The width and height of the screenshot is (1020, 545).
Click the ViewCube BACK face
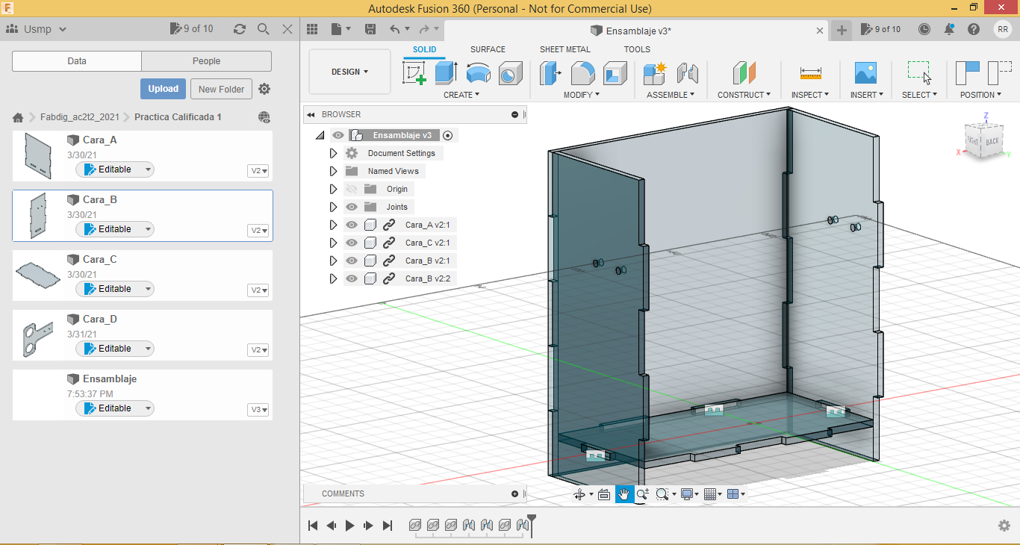point(992,141)
